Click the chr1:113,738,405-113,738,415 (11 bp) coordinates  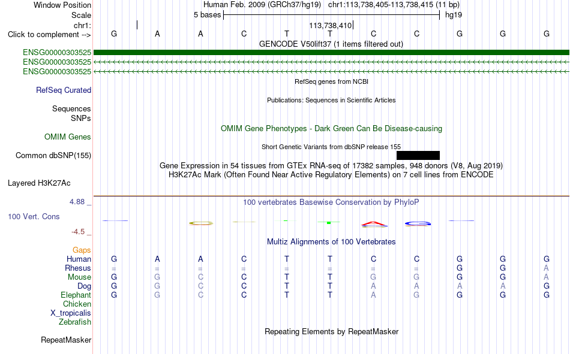click(x=394, y=5)
